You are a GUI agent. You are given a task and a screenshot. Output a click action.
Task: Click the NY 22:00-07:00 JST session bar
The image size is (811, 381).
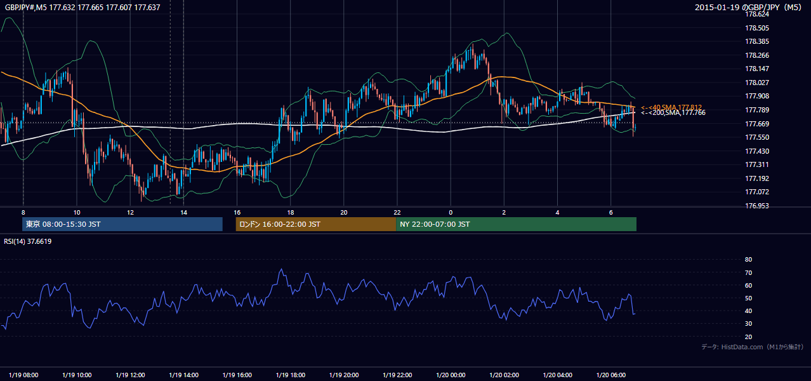click(x=516, y=224)
